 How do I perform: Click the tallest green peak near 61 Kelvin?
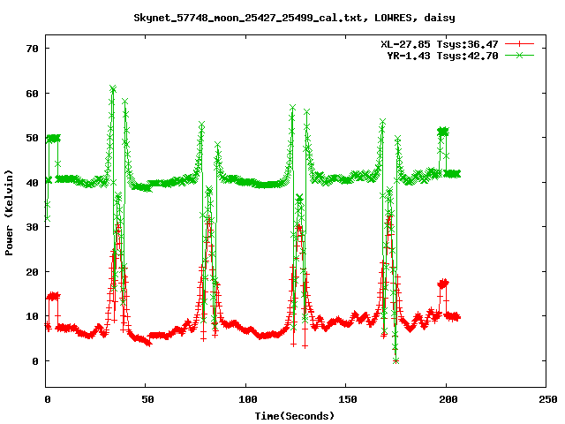[x=113, y=88]
